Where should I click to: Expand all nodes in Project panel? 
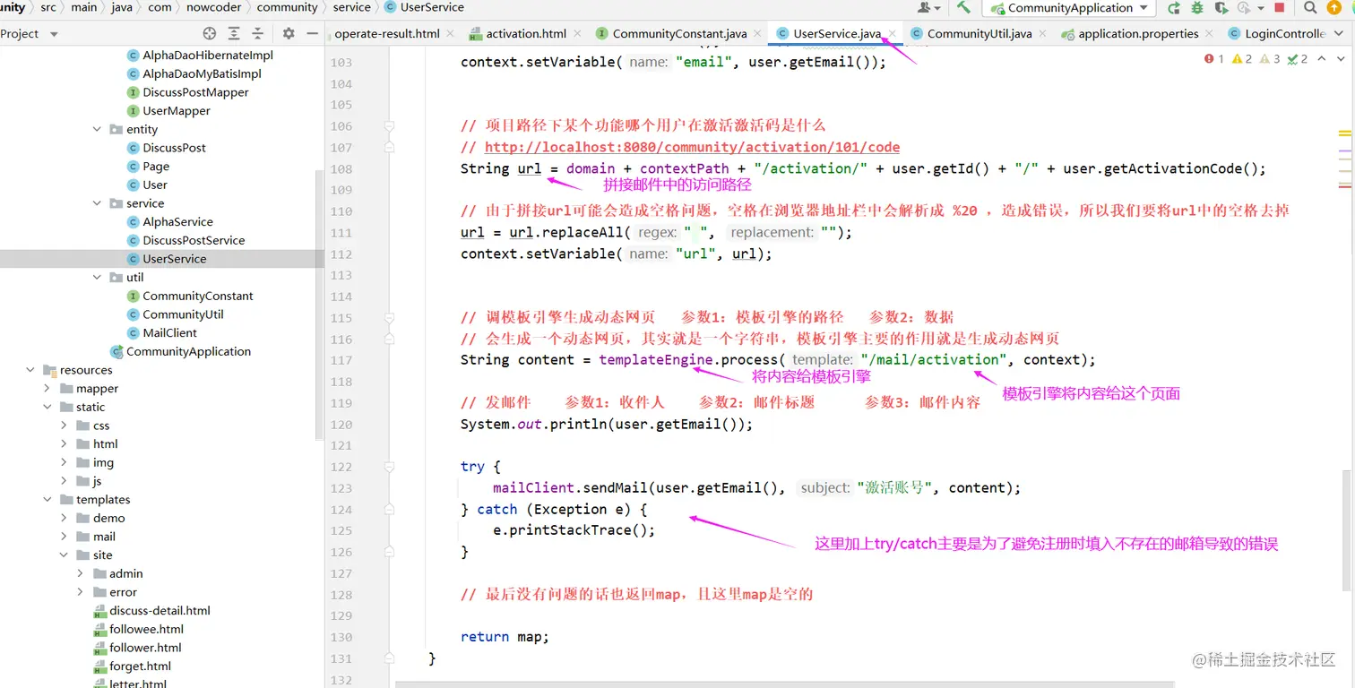(x=234, y=33)
